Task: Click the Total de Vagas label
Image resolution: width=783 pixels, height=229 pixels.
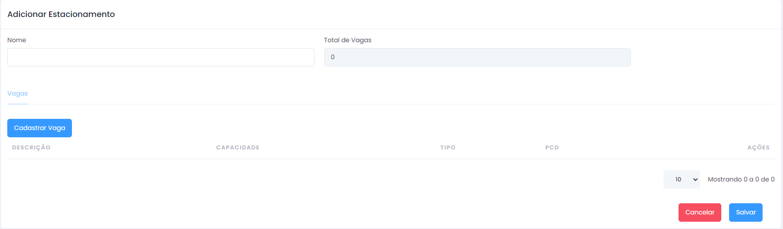Action: click(348, 40)
